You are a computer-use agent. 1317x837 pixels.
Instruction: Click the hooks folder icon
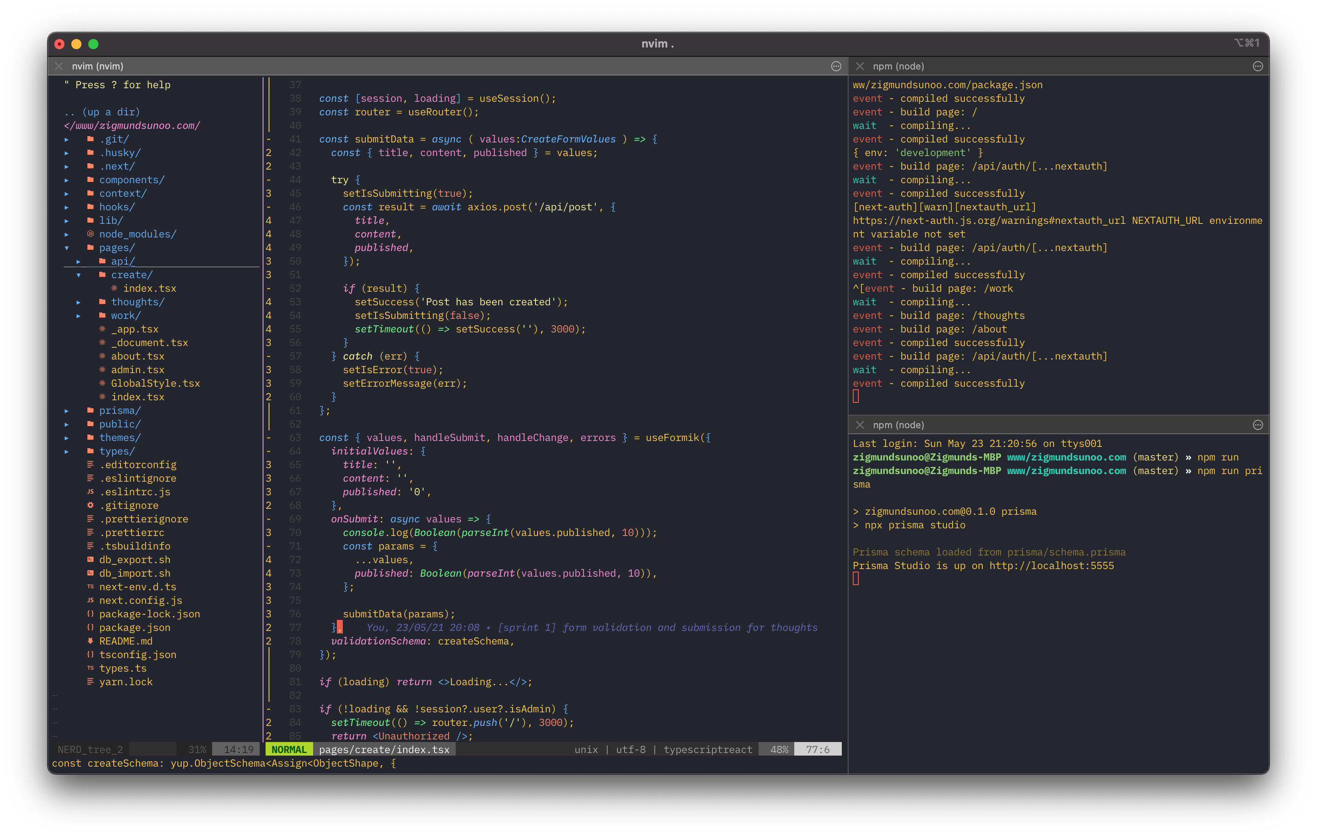(91, 207)
